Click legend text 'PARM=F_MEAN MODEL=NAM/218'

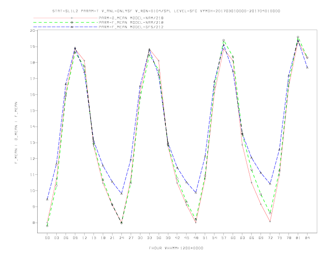(131, 22)
